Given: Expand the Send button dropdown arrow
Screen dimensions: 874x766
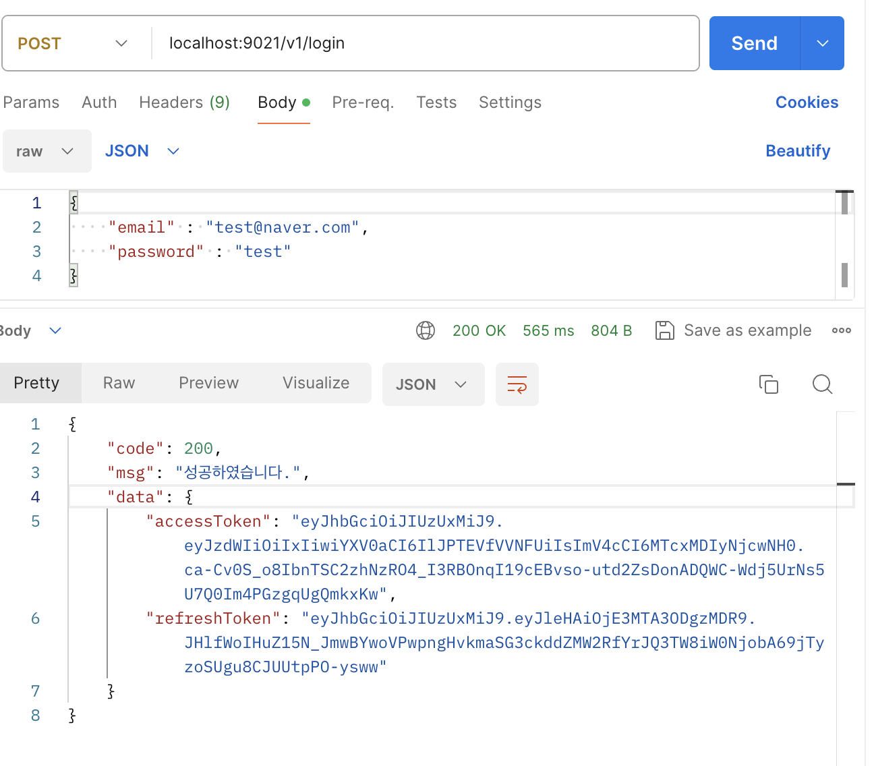Looking at the screenshot, I should (823, 43).
